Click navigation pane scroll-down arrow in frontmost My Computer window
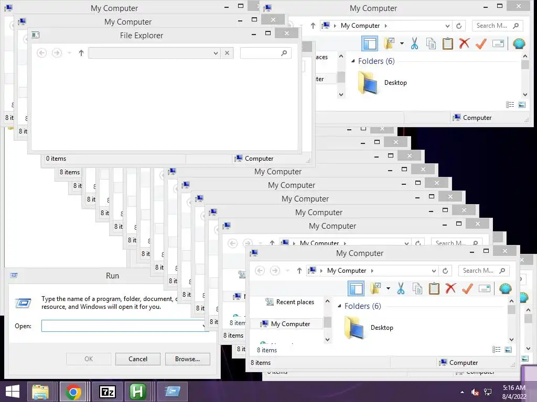537x402 pixels. pyautogui.click(x=327, y=339)
